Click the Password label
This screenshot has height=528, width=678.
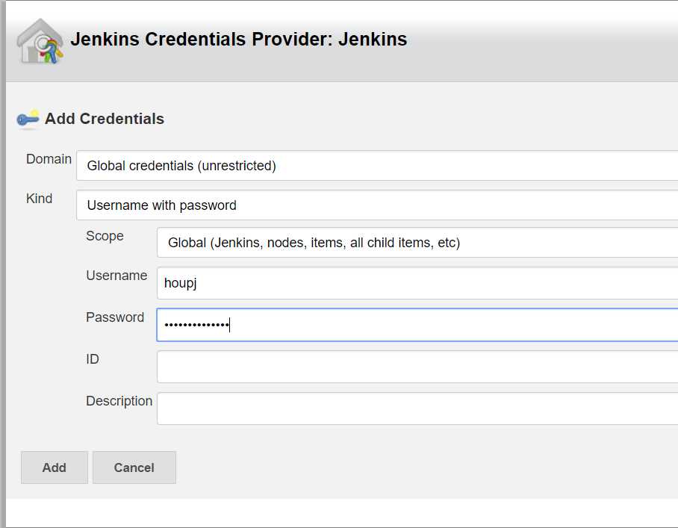pyautogui.click(x=115, y=317)
